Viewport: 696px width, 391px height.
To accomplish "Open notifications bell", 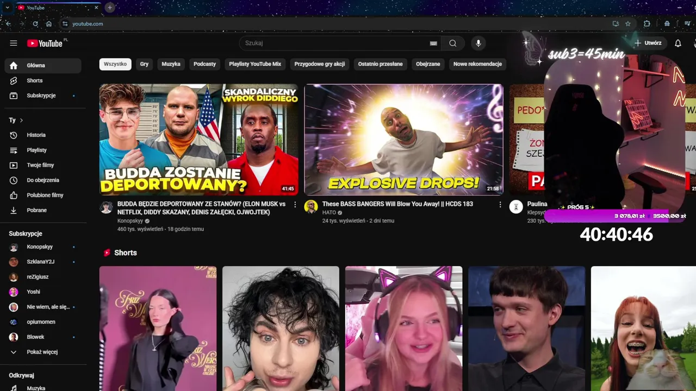I will click(x=678, y=43).
